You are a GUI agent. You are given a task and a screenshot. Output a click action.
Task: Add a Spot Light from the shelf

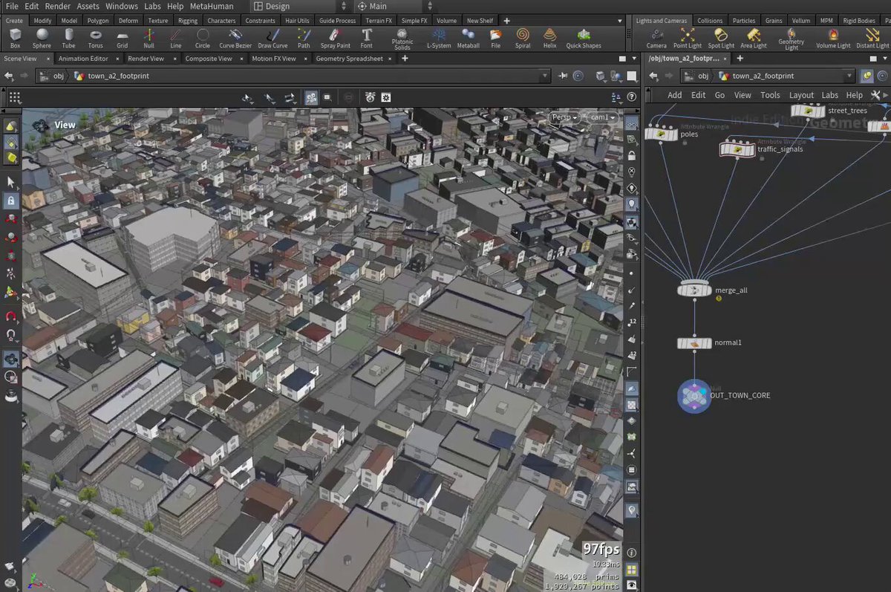(721, 38)
